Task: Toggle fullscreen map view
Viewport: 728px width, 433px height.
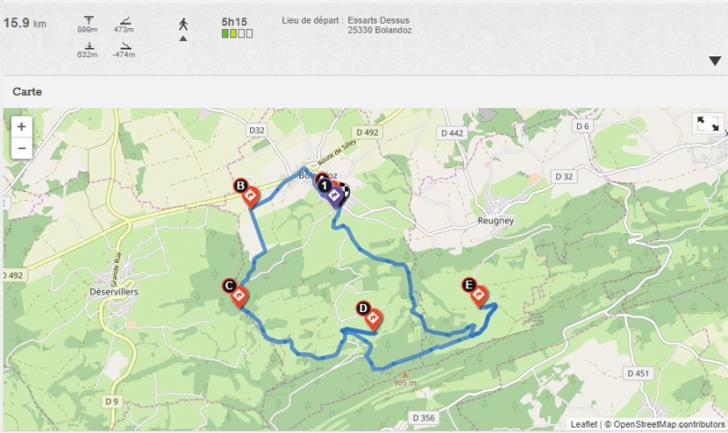Action: pyautogui.click(x=708, y=124)
